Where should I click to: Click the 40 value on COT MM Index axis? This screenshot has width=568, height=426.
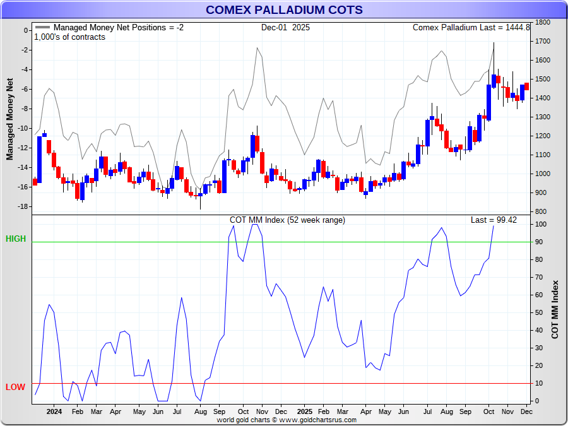click(539, 330)
